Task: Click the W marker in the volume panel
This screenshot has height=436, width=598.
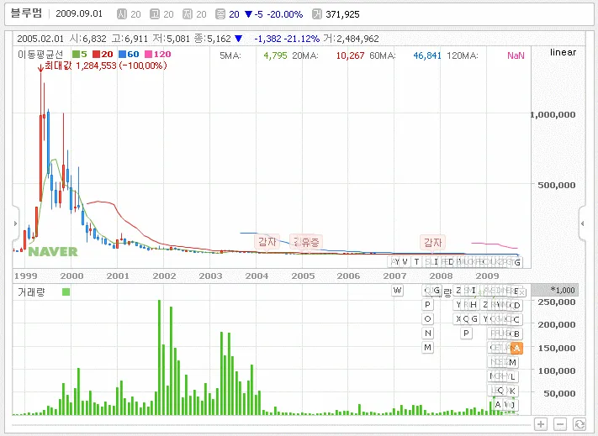Action: 398,290
